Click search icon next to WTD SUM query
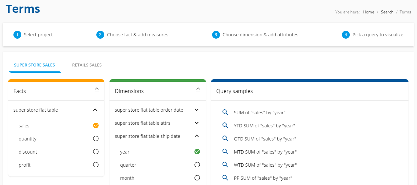The width and height of the screenshot is (417, 185). pos(225,165)
